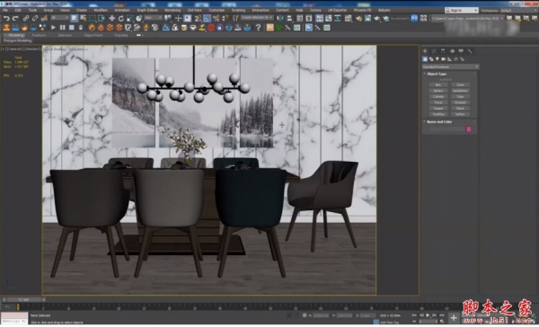Select the Select and Move tool

pos(111,18)
